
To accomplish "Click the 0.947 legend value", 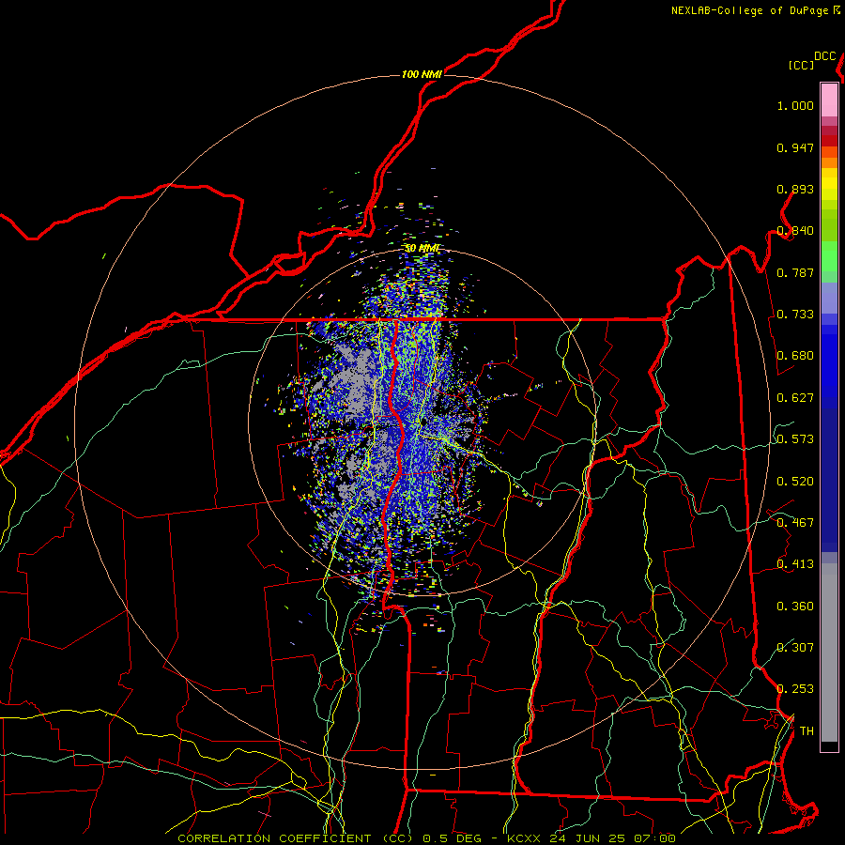I will 795,147.
